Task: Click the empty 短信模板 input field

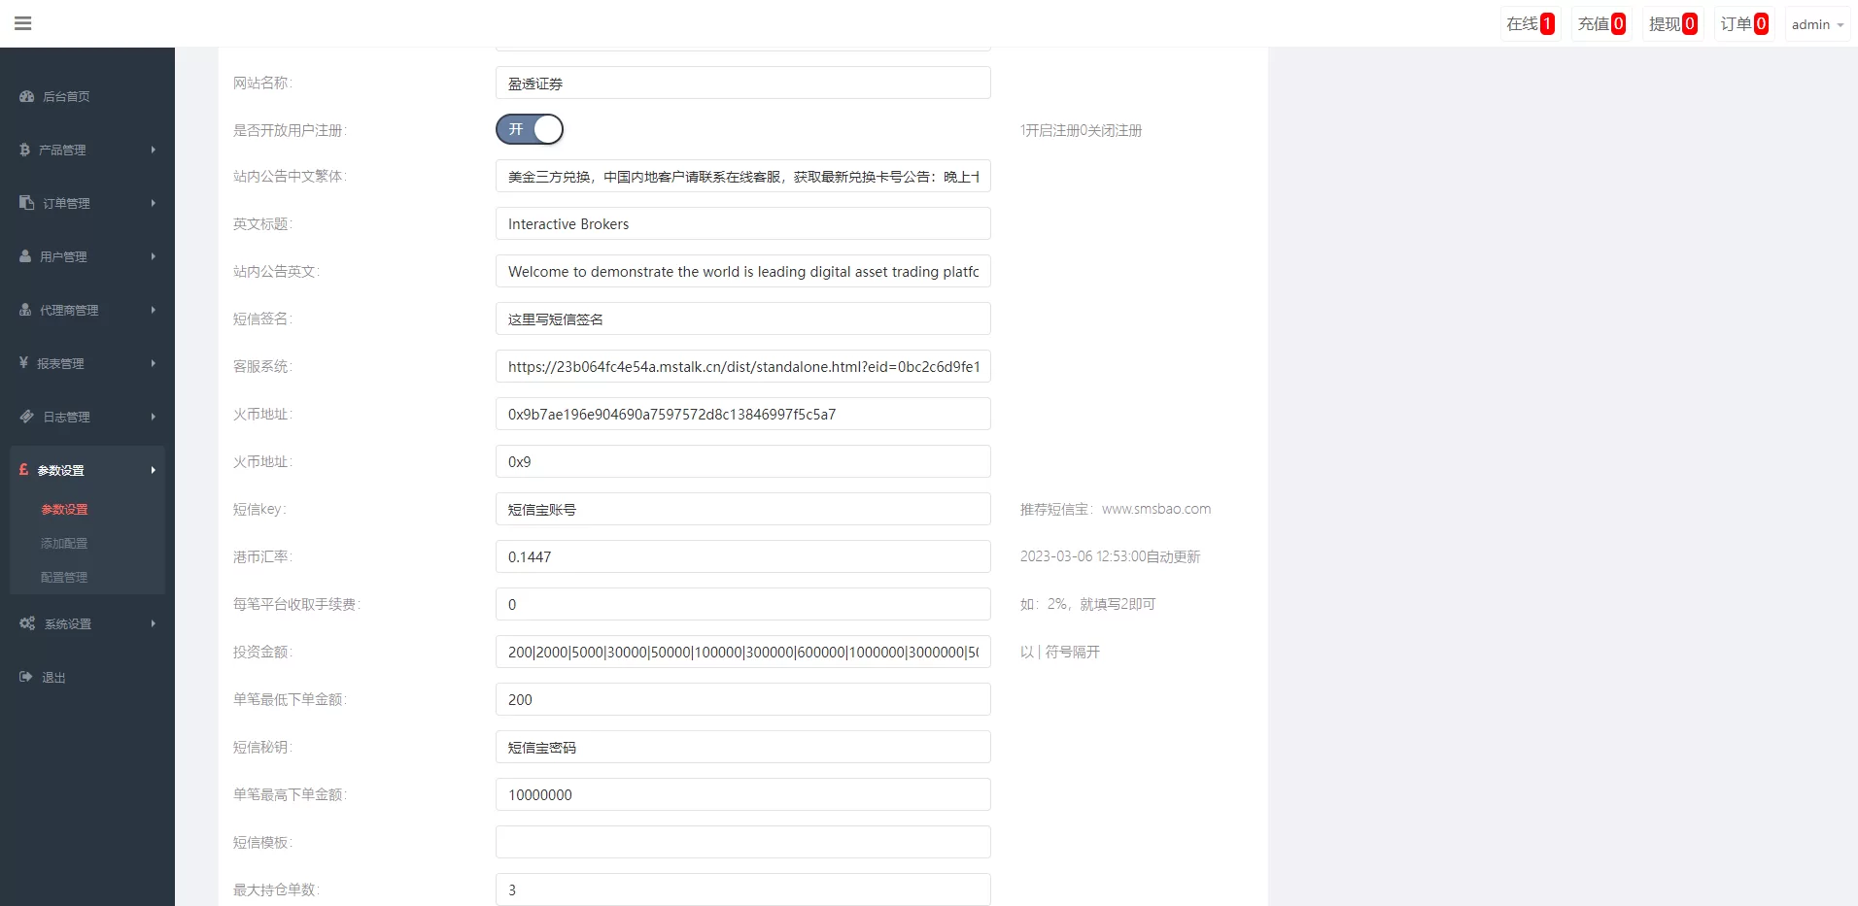Action: tap(743, 842)
